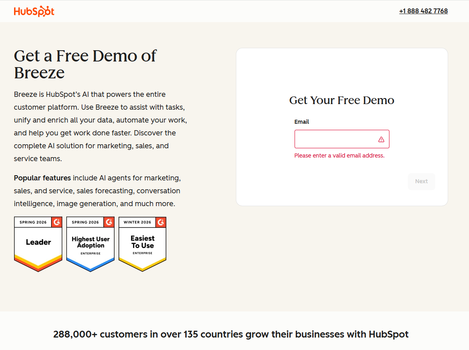Click the 'Popular features' bold text
The width and height of the screenshot is (469, 350).
pyautogui.click(x=42, y=178)
